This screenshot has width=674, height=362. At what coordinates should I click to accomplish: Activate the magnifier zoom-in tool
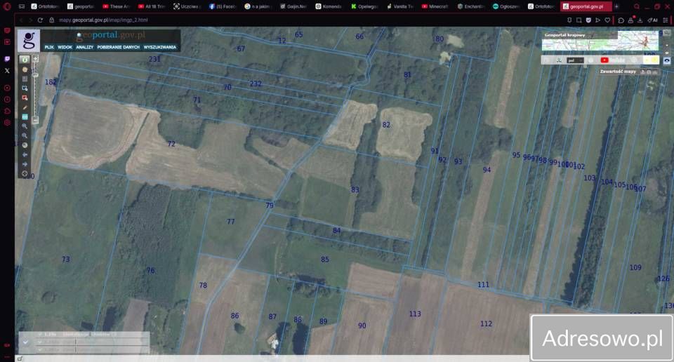click(x=25, y=126)
